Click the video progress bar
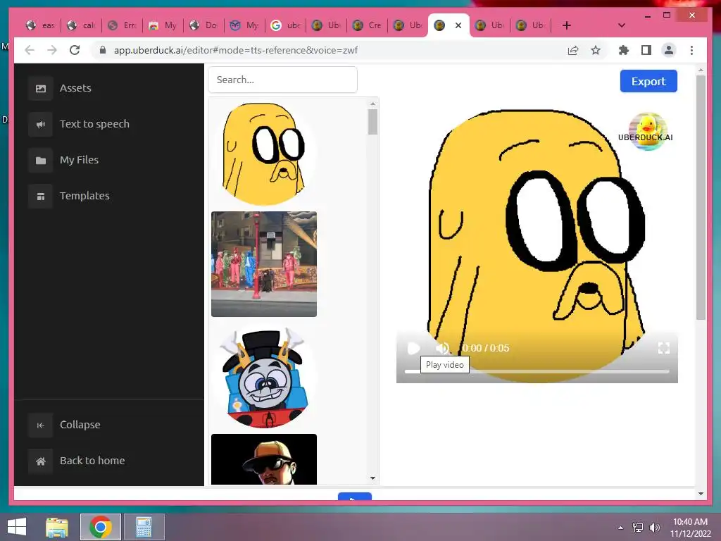721x541 pixels. (x=537, y=371)
